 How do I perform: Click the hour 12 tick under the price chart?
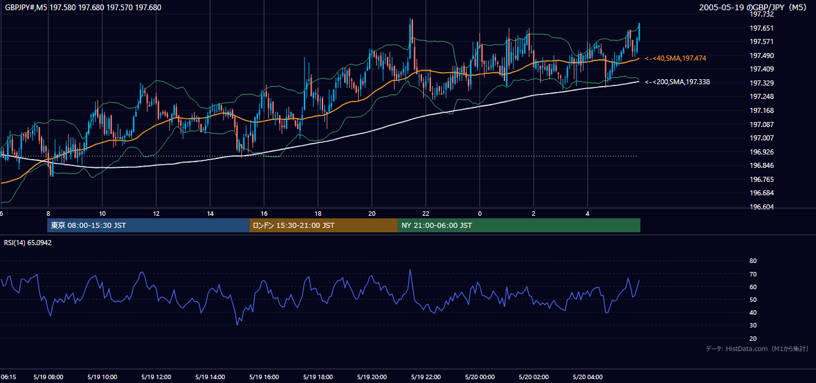tap(156, 213)
